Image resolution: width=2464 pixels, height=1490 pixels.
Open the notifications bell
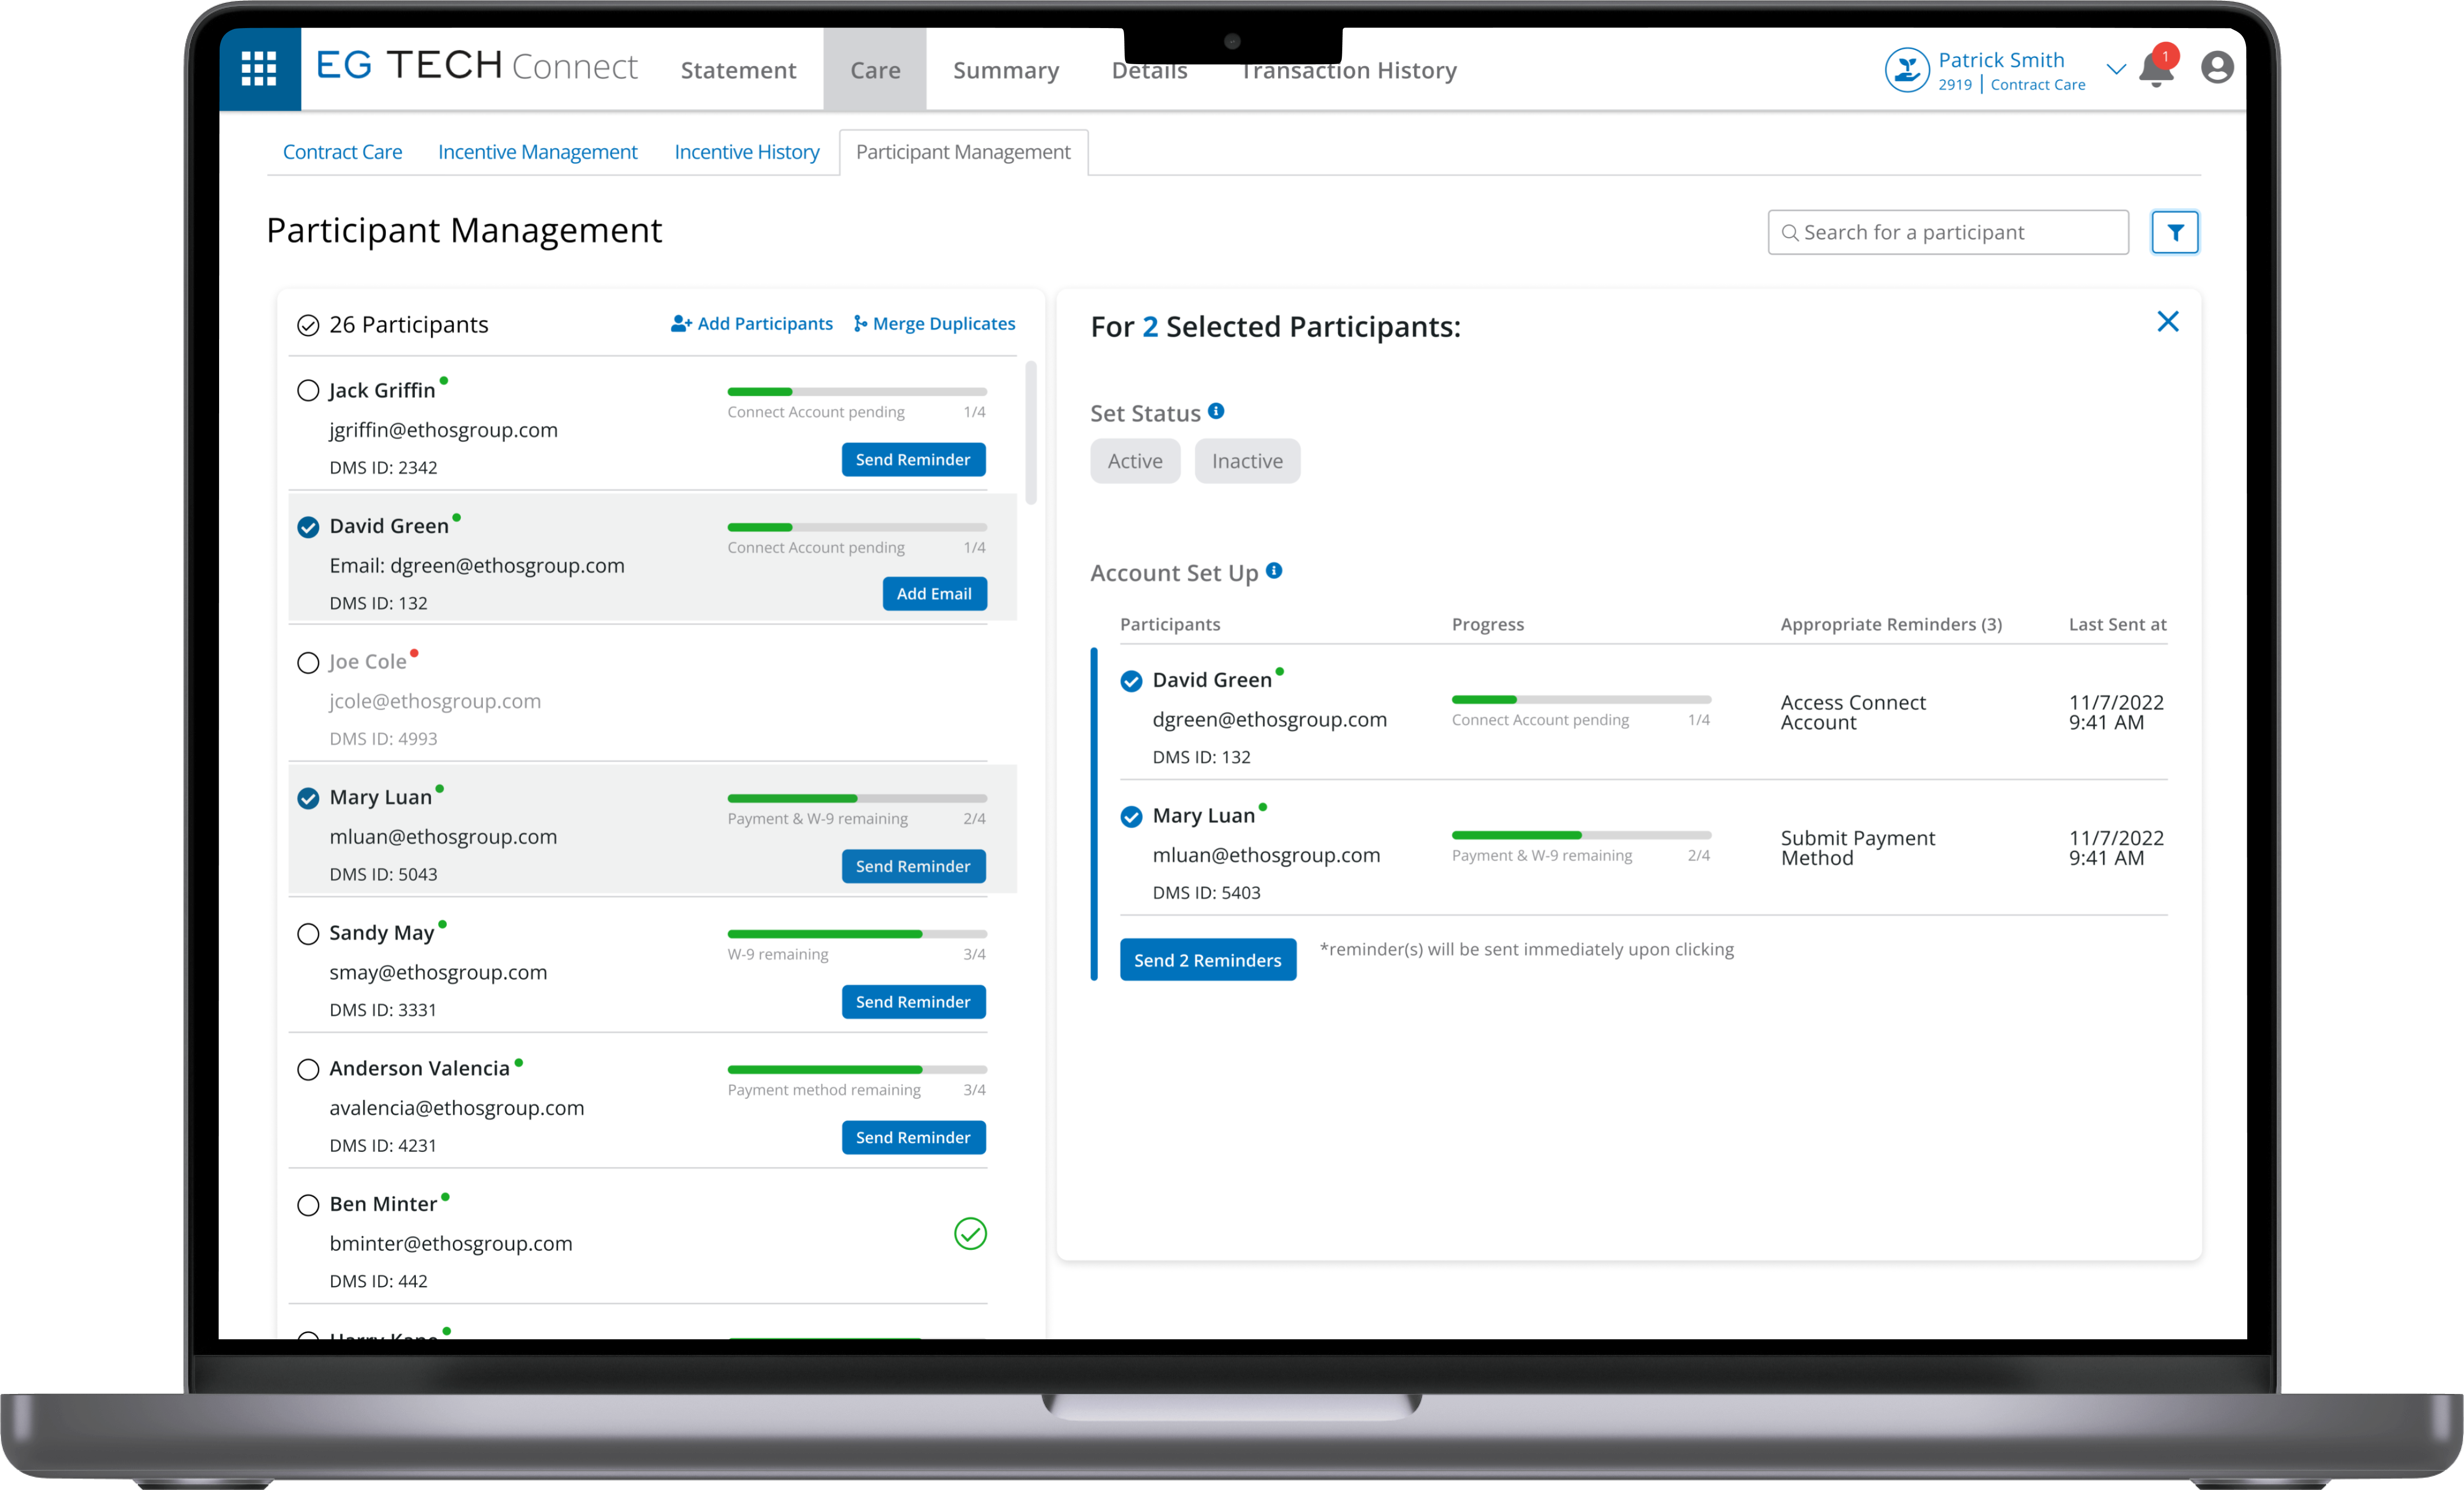point(2156,68)
